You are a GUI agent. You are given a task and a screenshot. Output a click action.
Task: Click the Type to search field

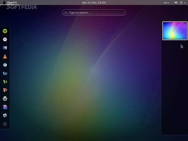point(94,13)
